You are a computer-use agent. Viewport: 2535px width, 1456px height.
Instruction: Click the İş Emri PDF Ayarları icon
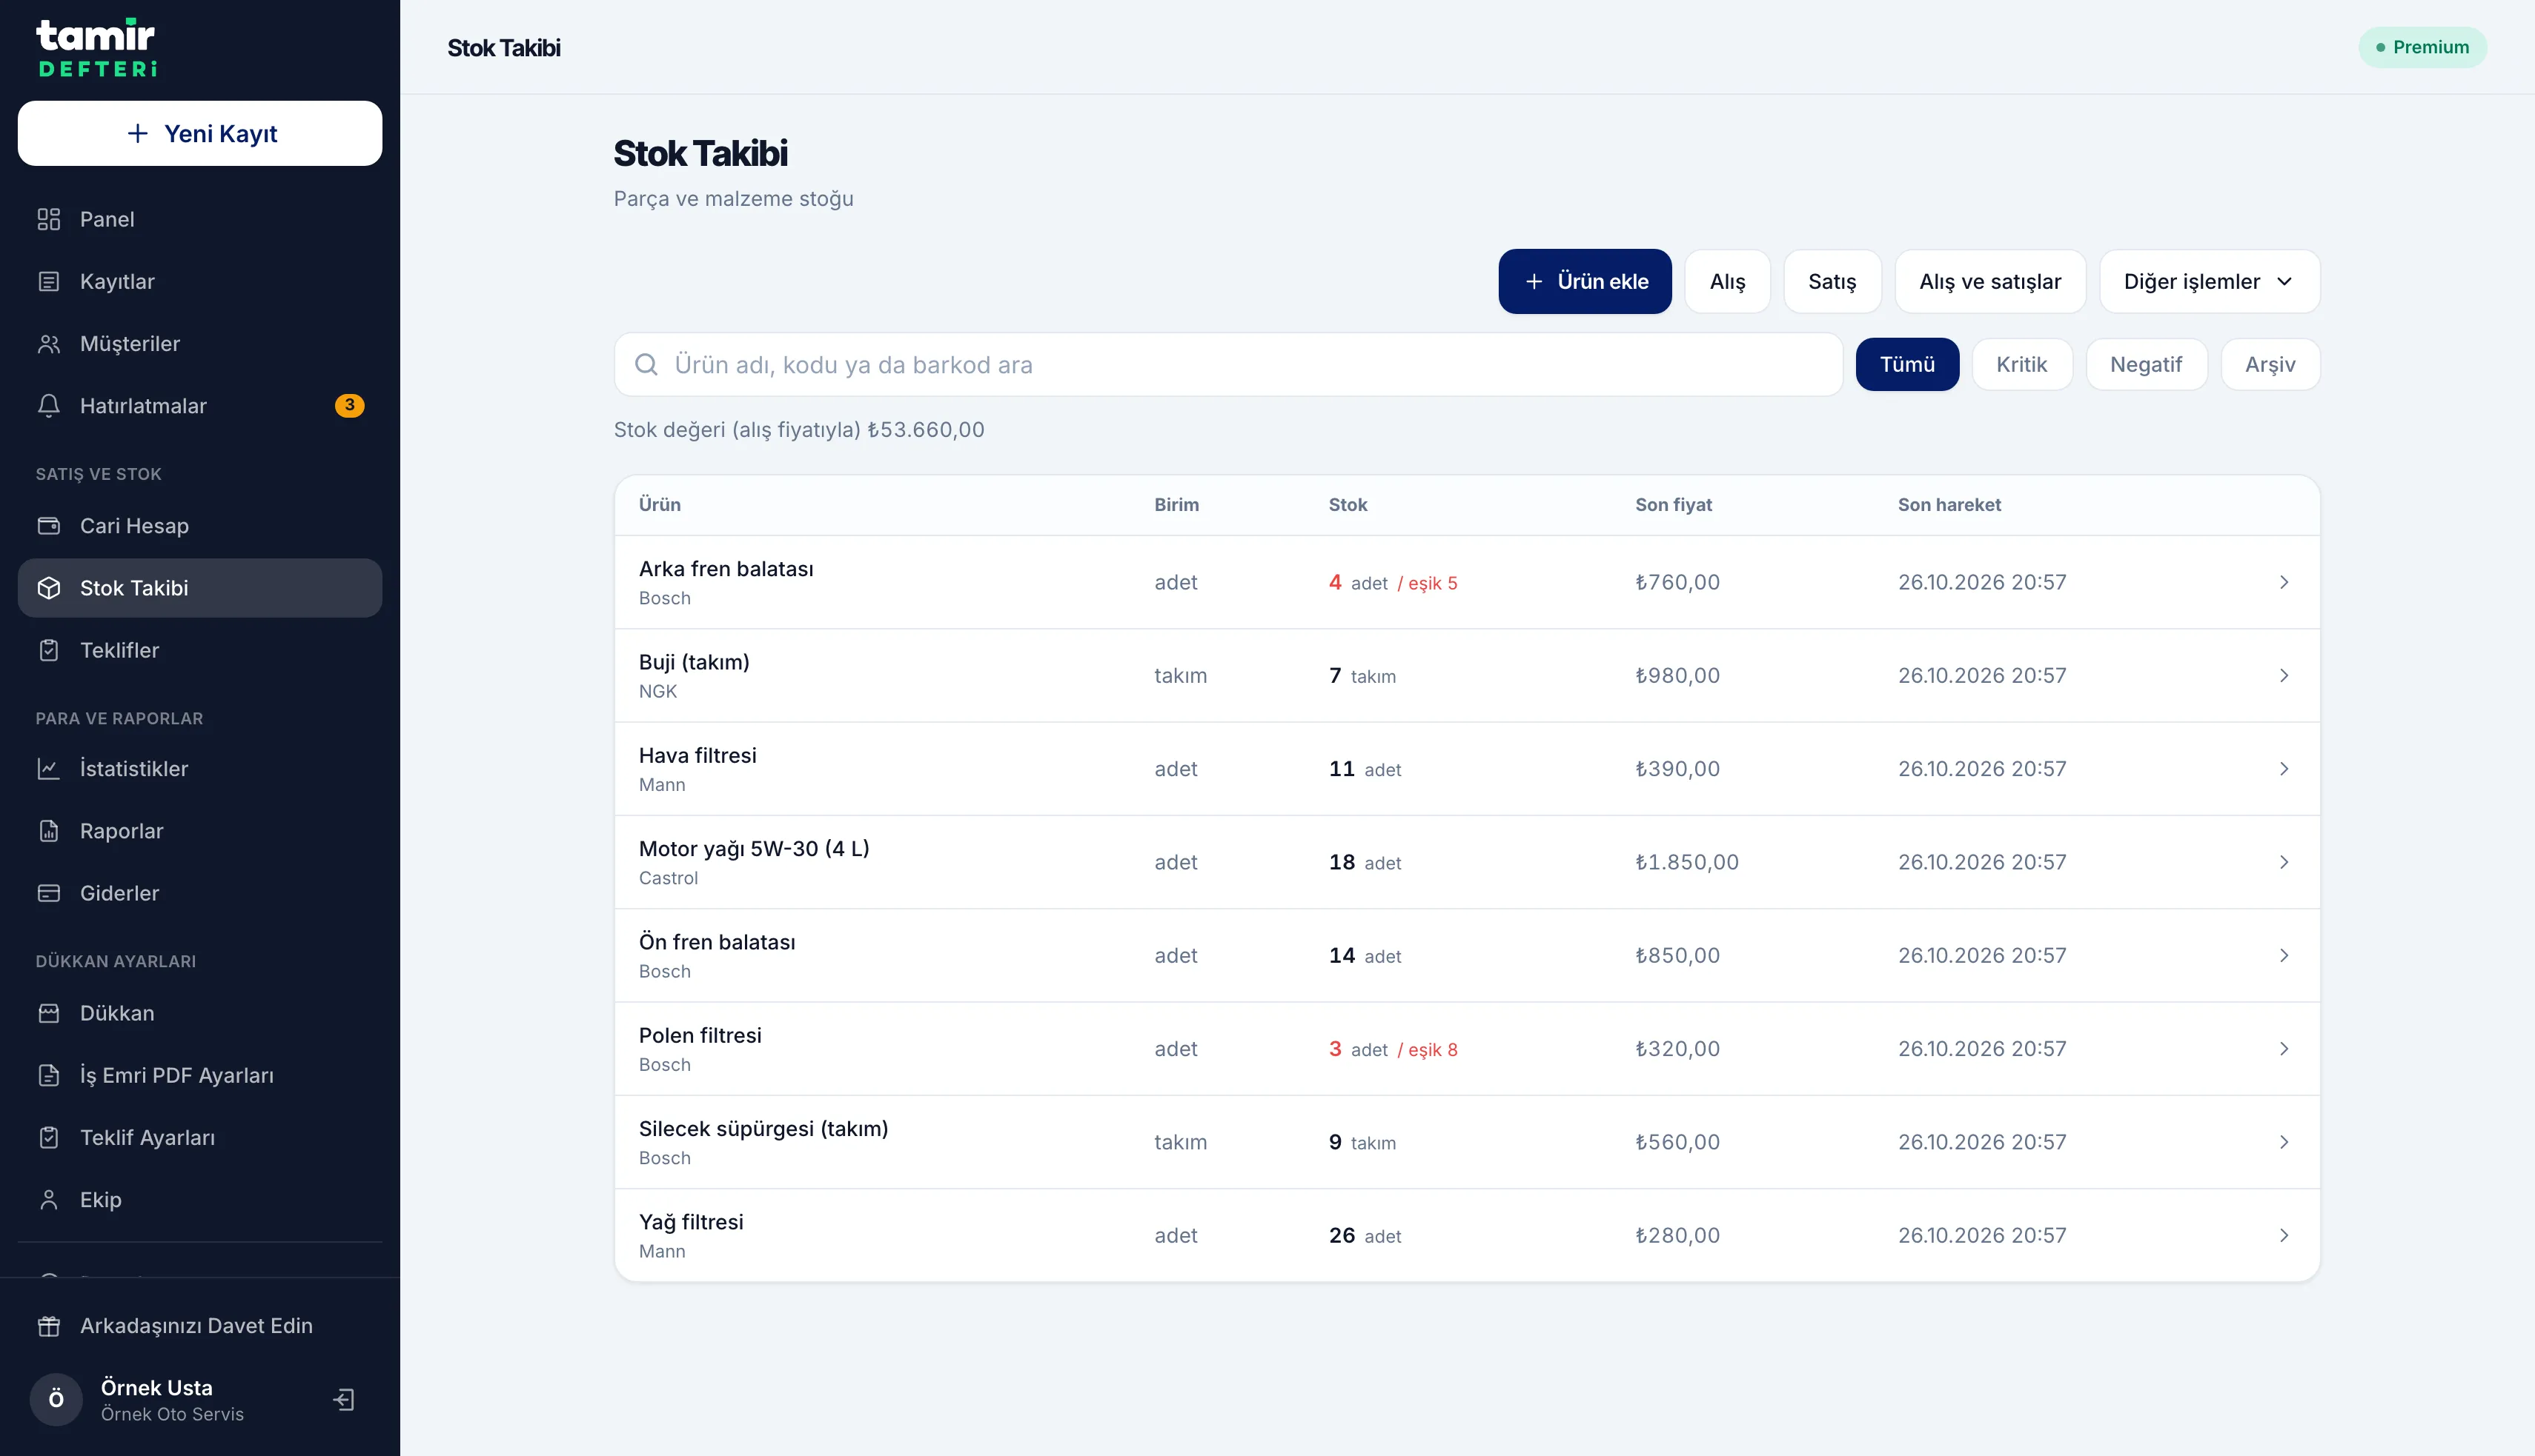[49, 1075]
